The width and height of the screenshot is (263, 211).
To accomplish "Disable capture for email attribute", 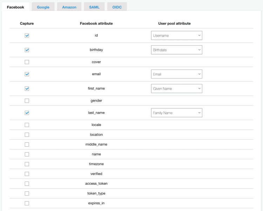I will coord(27,74).
